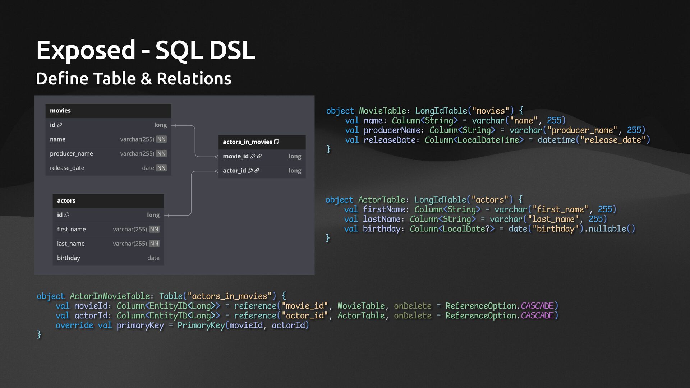The height and width of the screenshot is (388, 690).
Task: Select the movies table header
Action: pyautogui.click(x=108, y=111)
